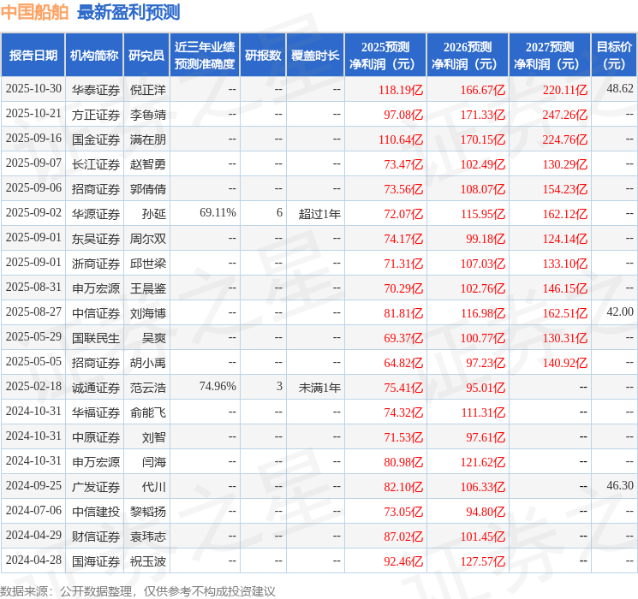Select the 浙商证券 institution cell
Viewport: 638px width, 599px height.
[96, 264]
